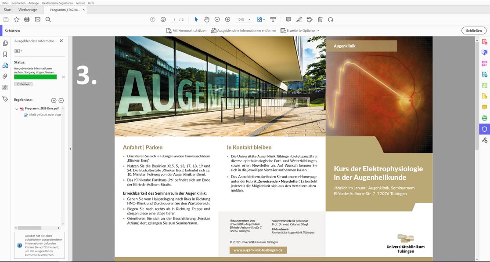Open the panel options dropdown
490x262 pixels.
[x=18, y=51]
